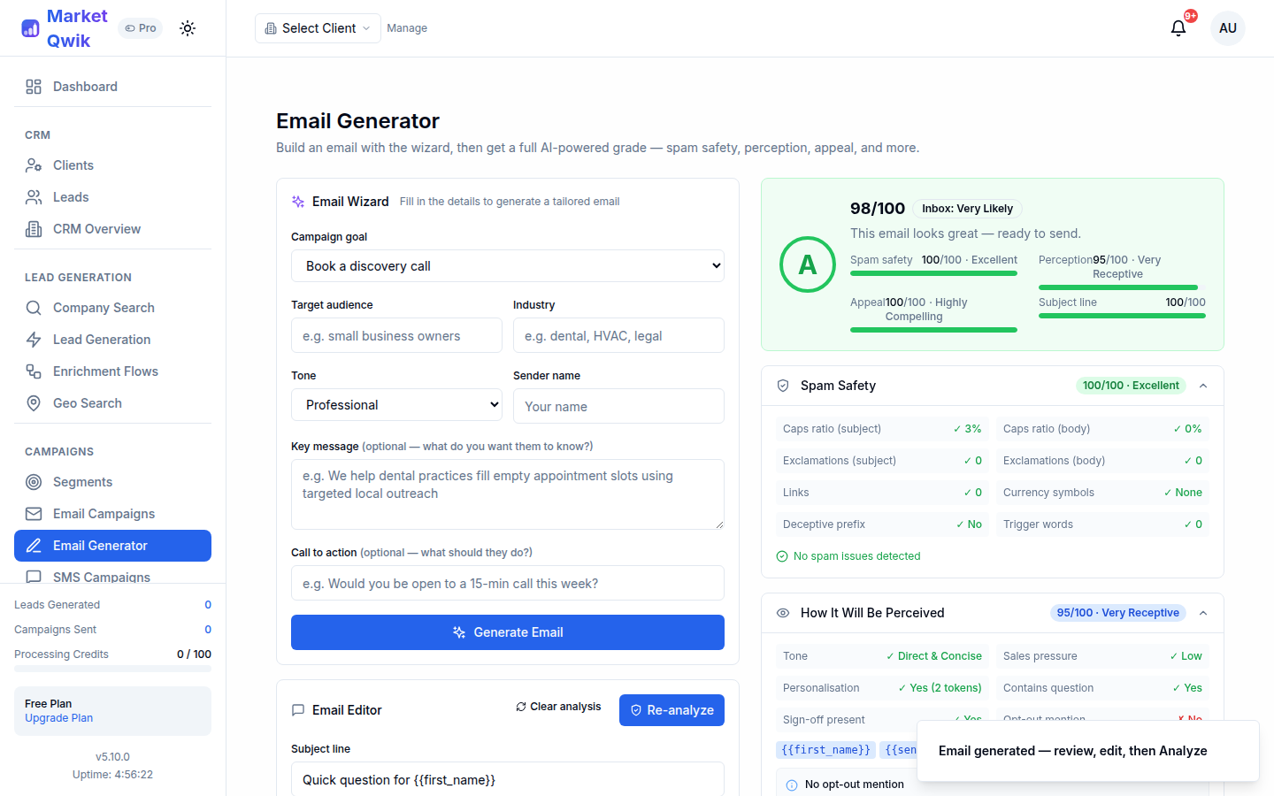Collapse the Spam Safety panel

[x=1202, y=385]
